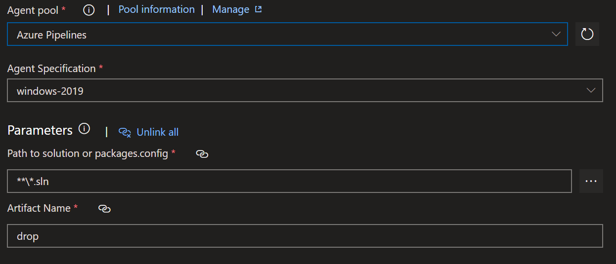Viewport: 616px width, 264px height.
Task: Click chevron arrow of Agent Specification box
Action: pos(591,90)
